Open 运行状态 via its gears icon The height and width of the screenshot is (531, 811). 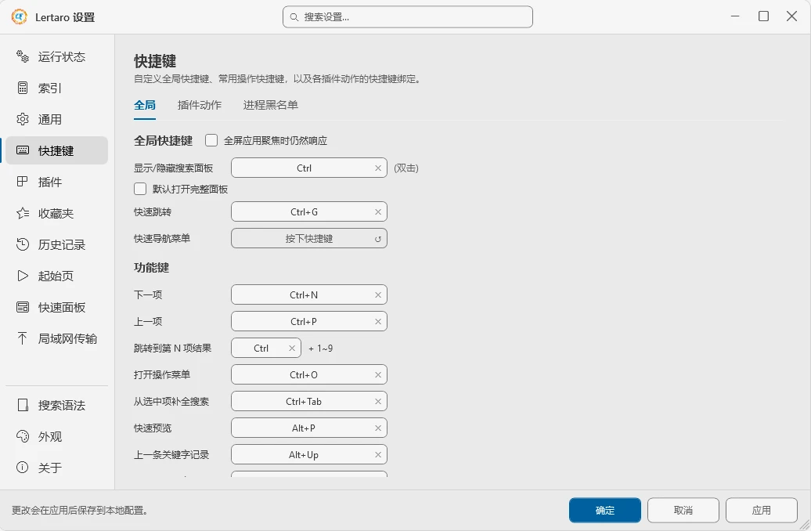[x=22, y=56]
